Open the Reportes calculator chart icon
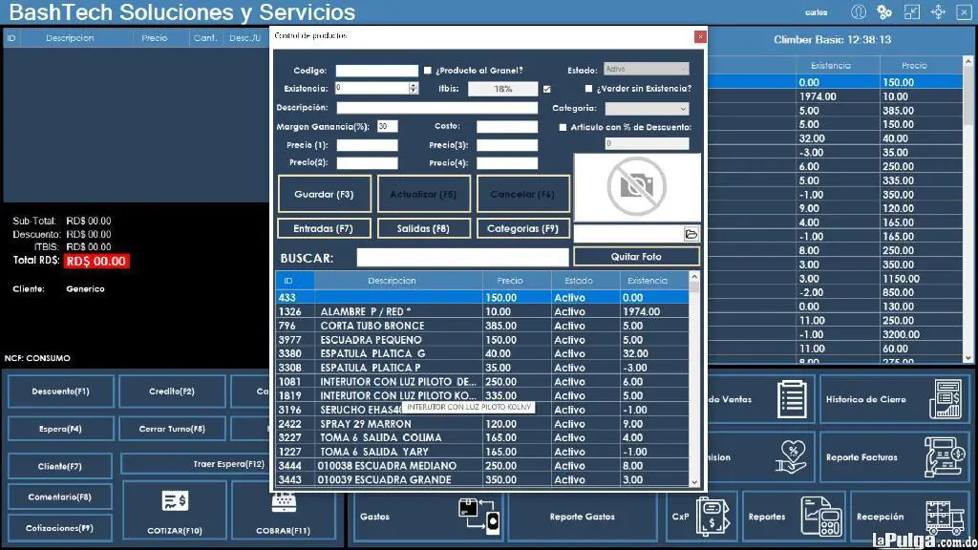Image resolution: width=978 pixels, height=550 pixels. 820,517
